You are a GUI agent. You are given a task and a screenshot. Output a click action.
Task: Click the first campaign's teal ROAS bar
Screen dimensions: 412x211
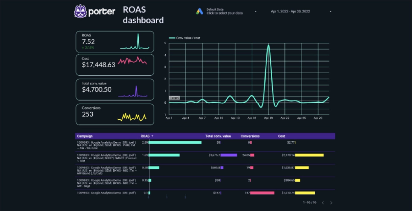click(x=175, y=142)
